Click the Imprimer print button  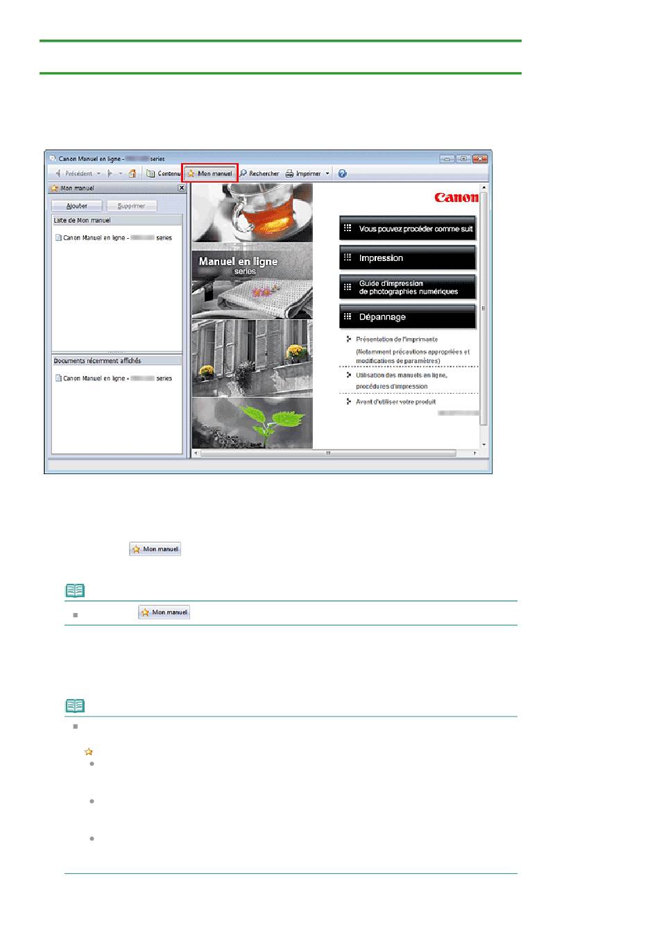point(303,174)
